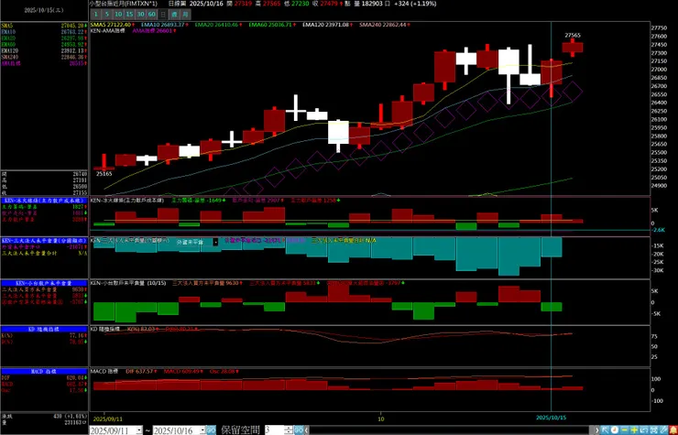Click the diagonal expand-arrows icon in bottom toolbar

click(644, 430)
